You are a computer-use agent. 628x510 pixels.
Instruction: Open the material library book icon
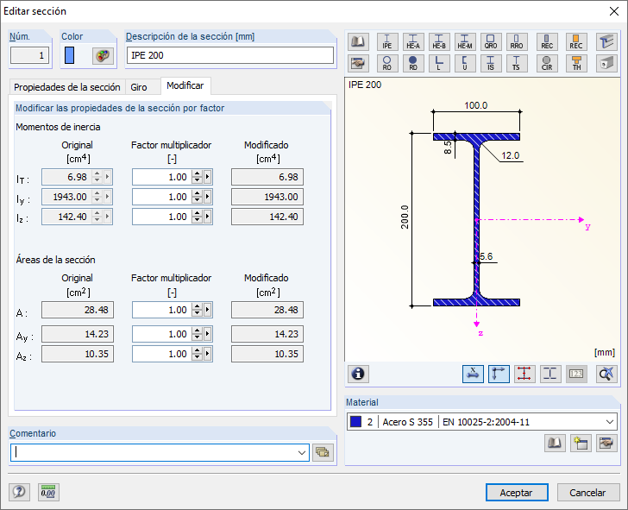556,443
